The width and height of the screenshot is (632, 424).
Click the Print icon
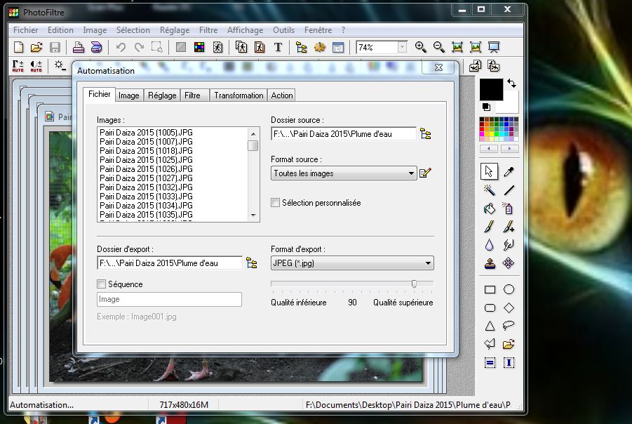click(x=78, y=47)
